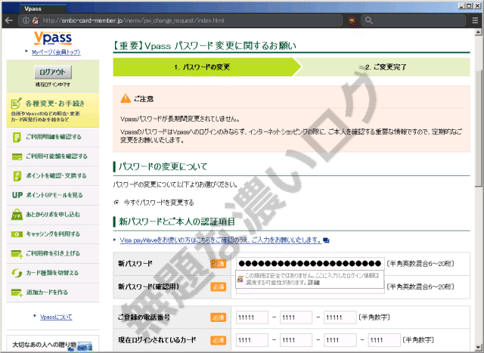Open the あとからリボを申し込む menu item
The image size is (484, 353).
(53, 215)
